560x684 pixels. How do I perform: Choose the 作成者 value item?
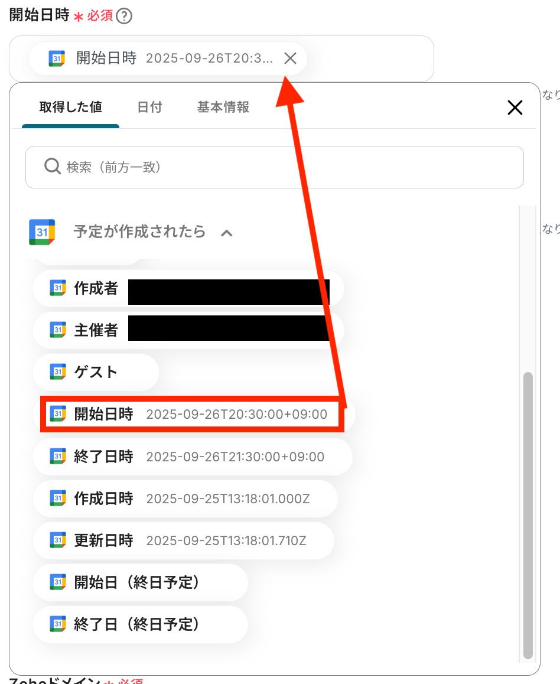pyautogui.click(x=188, y=288)
